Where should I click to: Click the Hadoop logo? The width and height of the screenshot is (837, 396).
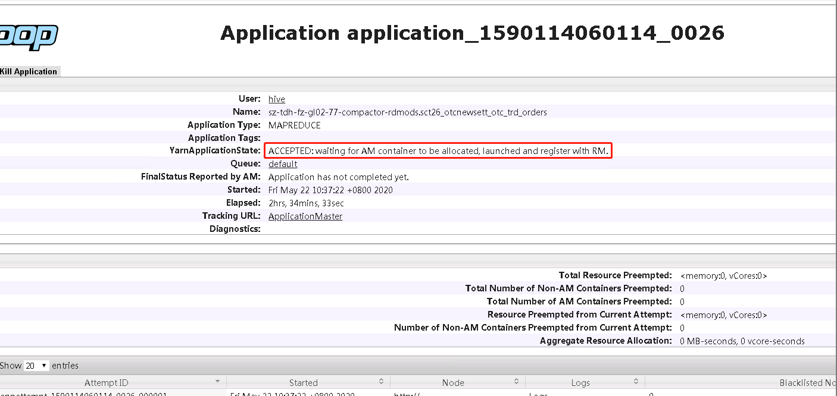point(29,37)
